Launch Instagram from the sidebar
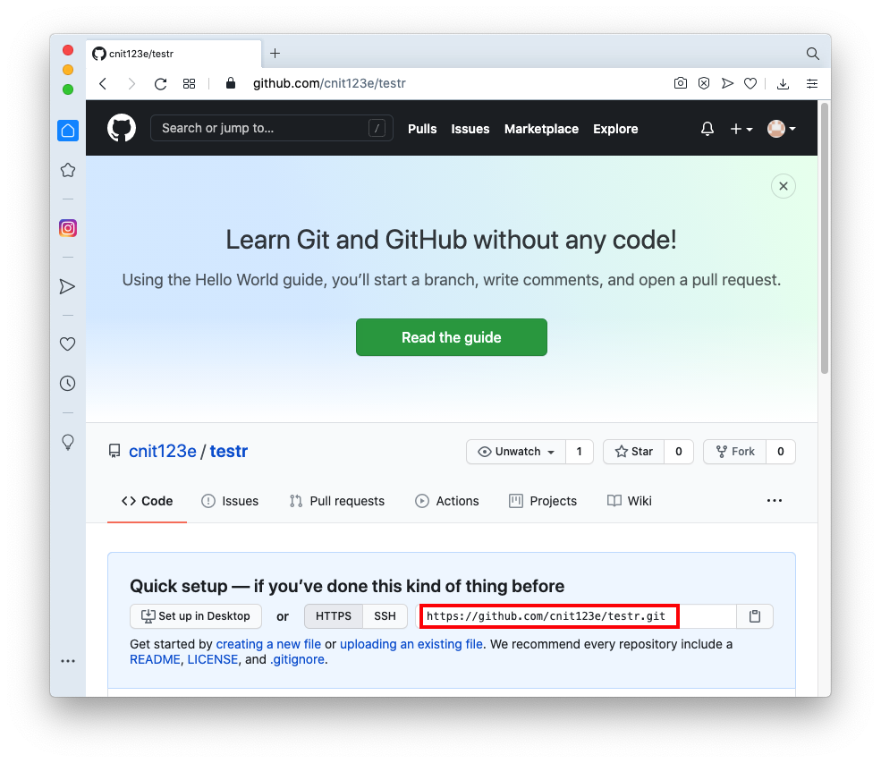 [x=68, y=228]
